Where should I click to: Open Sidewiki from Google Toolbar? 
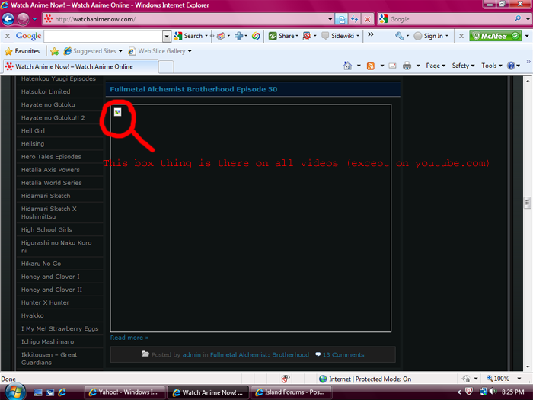click(x=340, y=36)
